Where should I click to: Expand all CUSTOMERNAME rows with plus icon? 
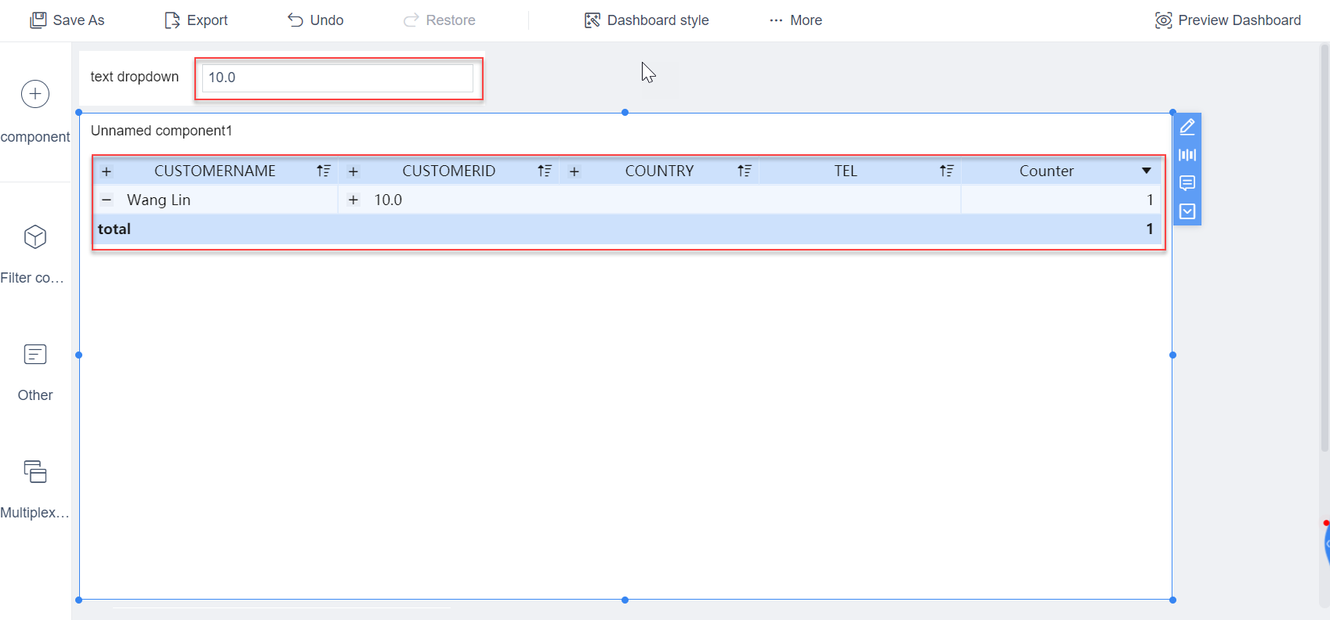[x=107, y=171]
